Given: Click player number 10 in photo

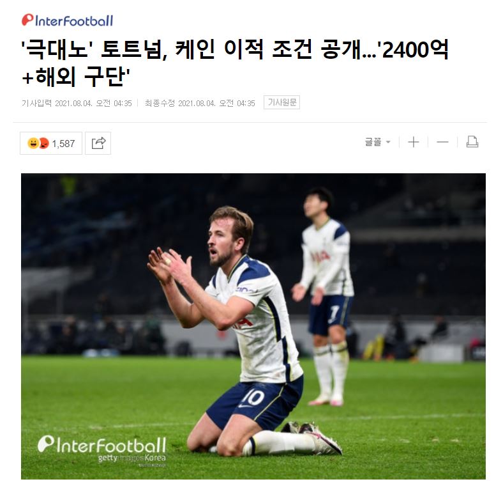Looking at the screenshot, I should pos(253,398).
